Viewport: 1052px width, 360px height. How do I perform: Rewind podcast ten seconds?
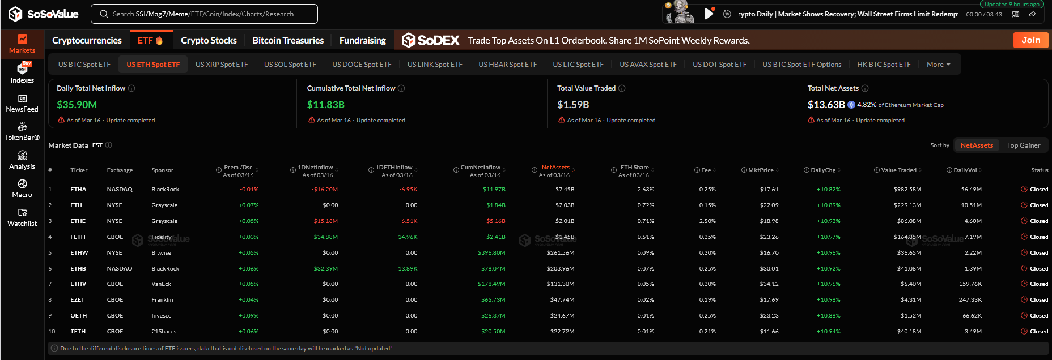pyautogui.click(x=727, y=14)
